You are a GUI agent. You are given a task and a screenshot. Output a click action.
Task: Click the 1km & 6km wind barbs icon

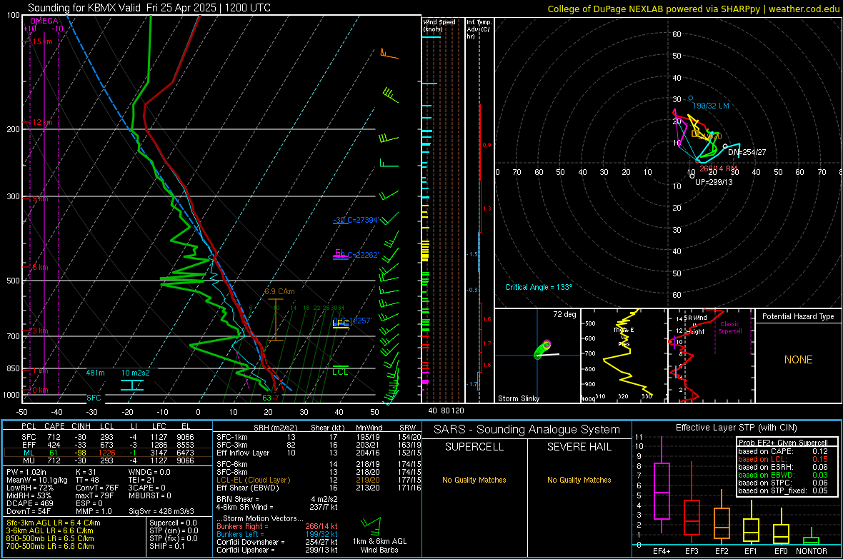[371, 525]
